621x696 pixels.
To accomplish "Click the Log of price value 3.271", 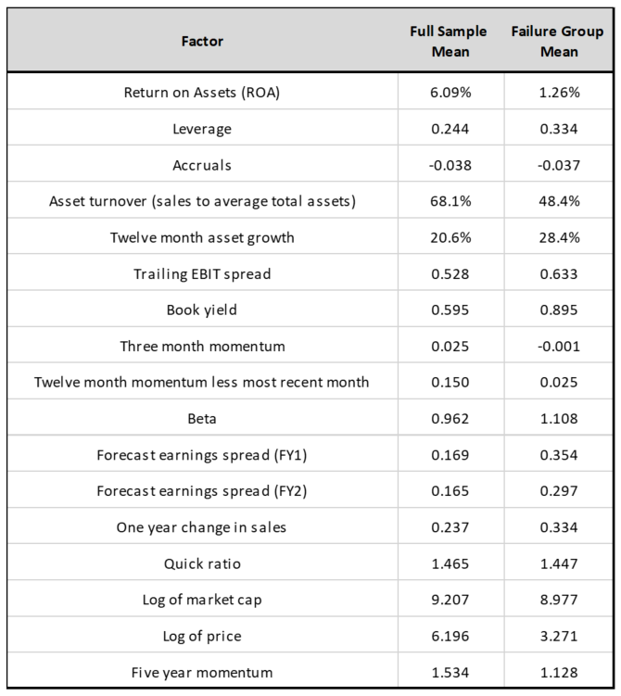I will [x=558, y=636].
